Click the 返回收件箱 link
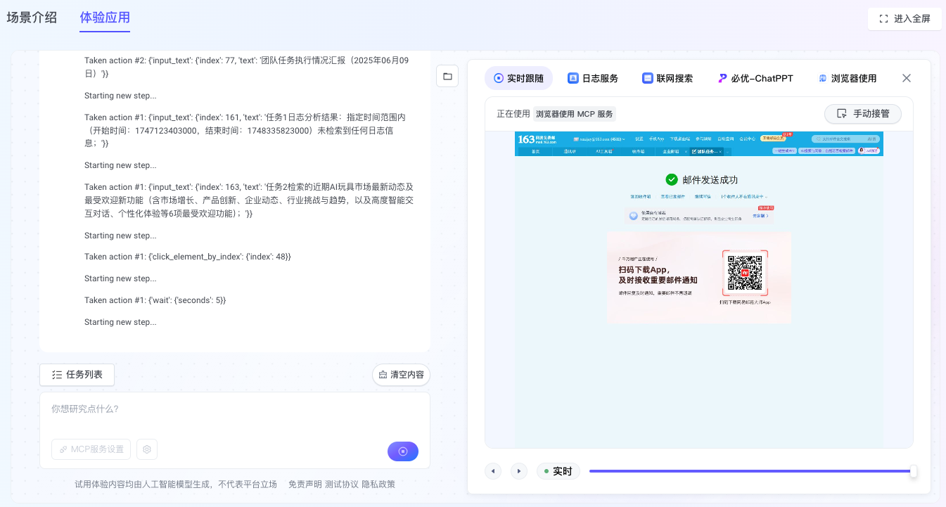The height and width of the screenshot is (507, 946). pyautogui.click(x=641, y=197)
